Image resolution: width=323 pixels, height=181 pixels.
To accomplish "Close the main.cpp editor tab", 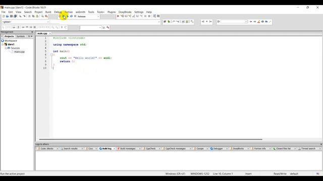I will click(50, 34).
